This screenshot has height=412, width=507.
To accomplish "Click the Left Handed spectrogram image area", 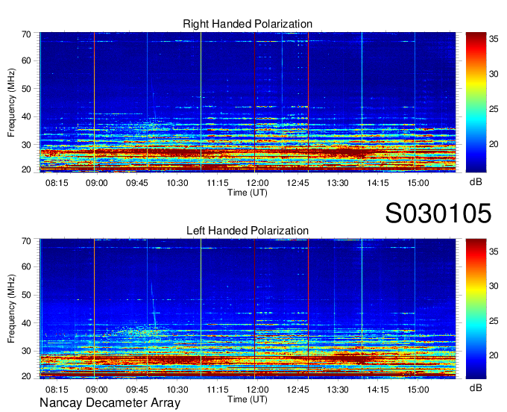I will (248, 309).
